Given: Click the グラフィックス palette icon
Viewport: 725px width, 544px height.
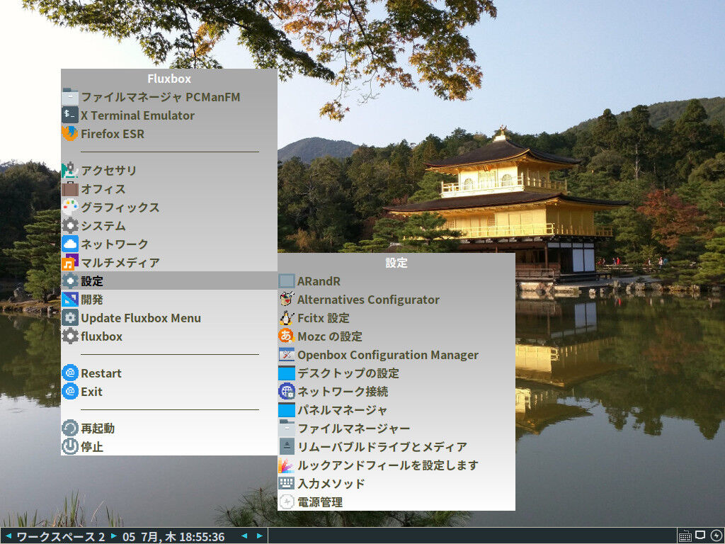Looking at the screenshot, I should click(70, 208).
